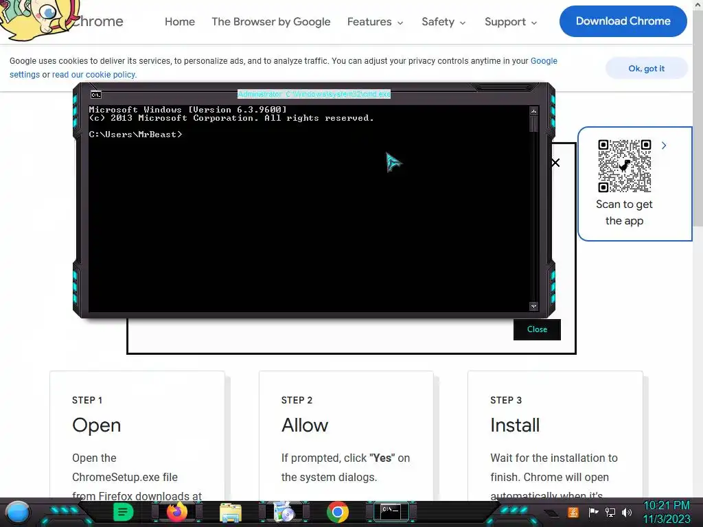703x527 pixels.
Task: Click the Download Chrome button
Action: (623, 21)
